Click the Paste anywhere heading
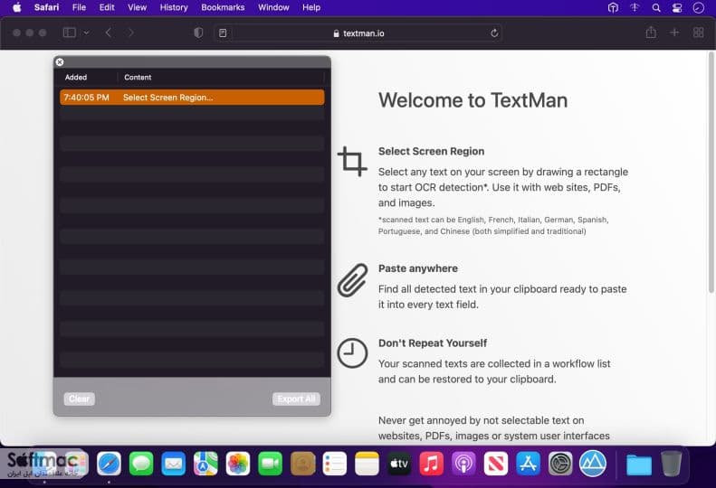 tap(418, 268)
